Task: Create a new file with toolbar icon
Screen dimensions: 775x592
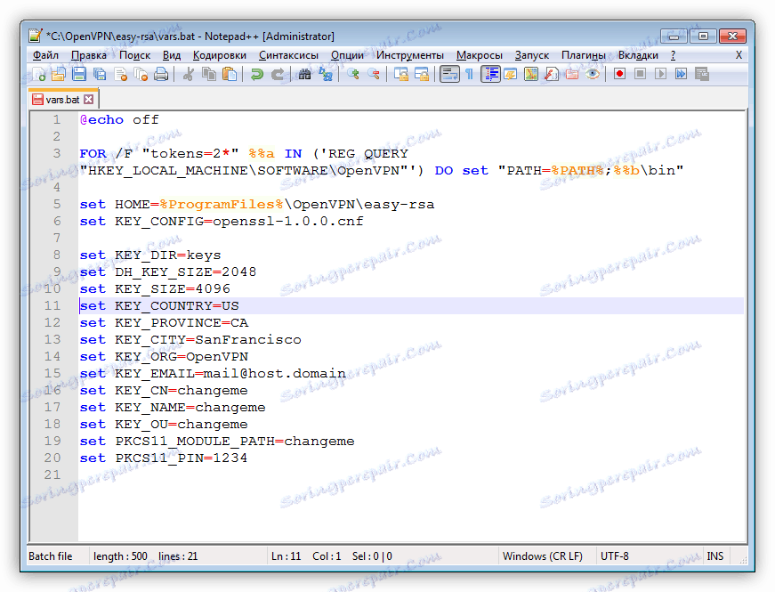Action: click(38, 74)
